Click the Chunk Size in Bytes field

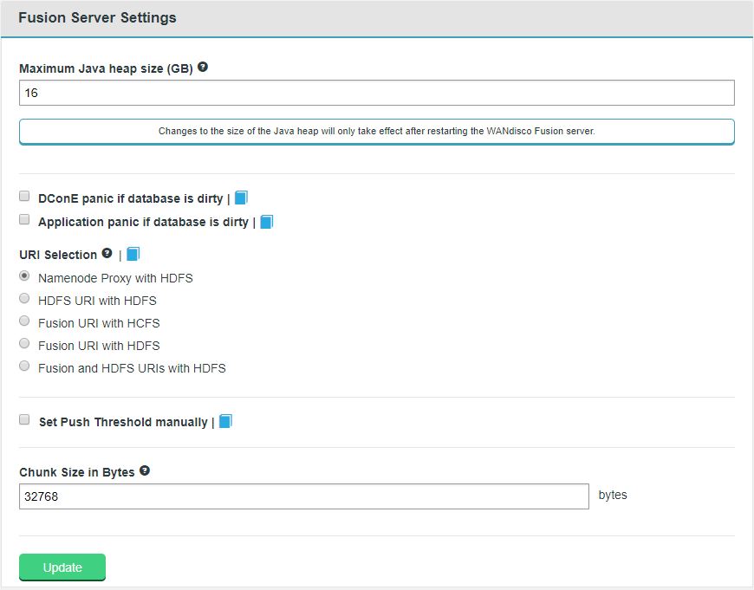tap(303, 496)
